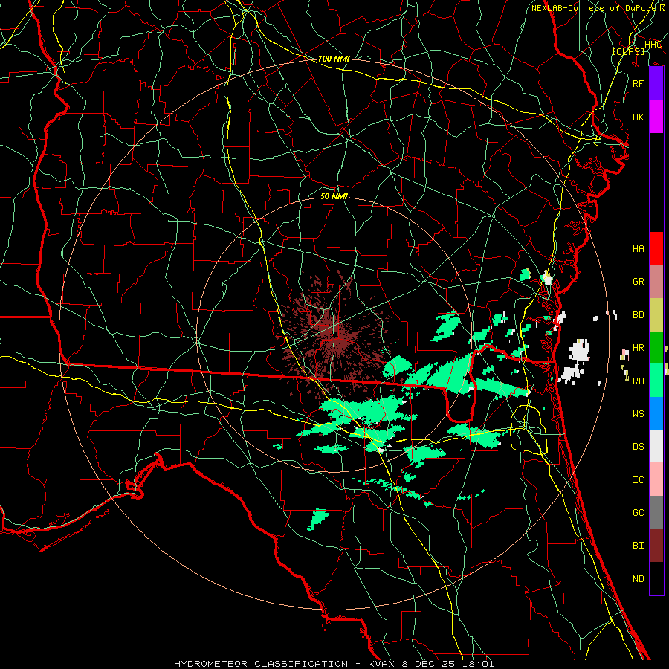Click the IC pink legend swatch
This screenshot has width=669, height=669.
(x=656, y=479)
